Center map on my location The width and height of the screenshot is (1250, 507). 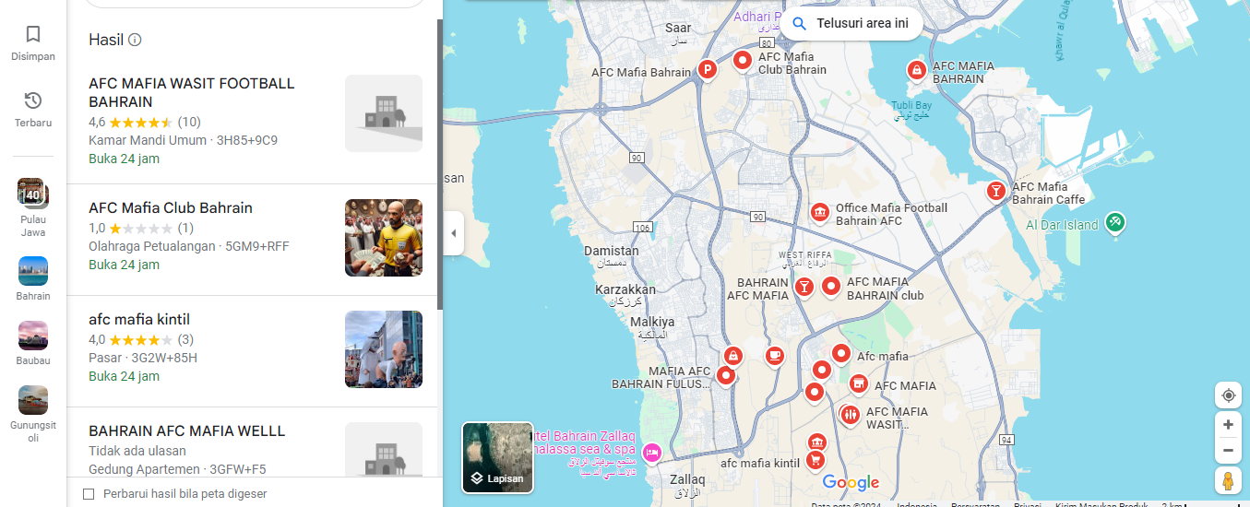click(1228, 395)
